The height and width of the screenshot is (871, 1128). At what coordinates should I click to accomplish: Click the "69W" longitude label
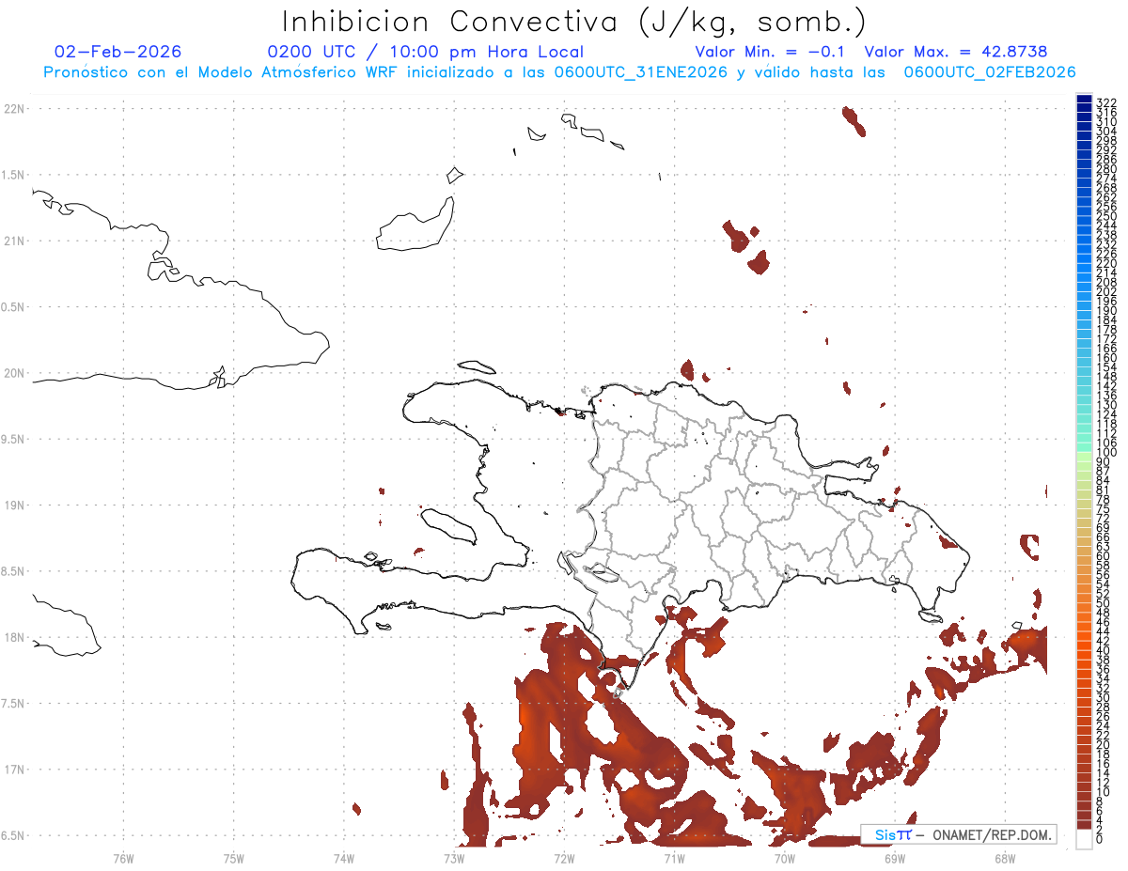click(x=895, y=857)
